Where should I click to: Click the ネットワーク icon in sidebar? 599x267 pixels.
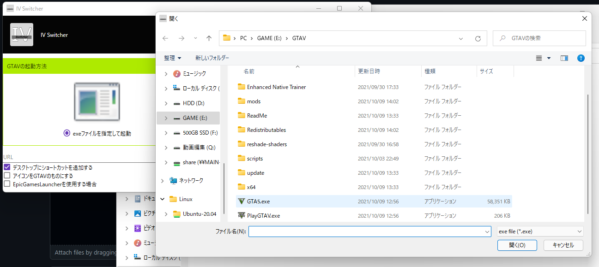tap(173, 180)
